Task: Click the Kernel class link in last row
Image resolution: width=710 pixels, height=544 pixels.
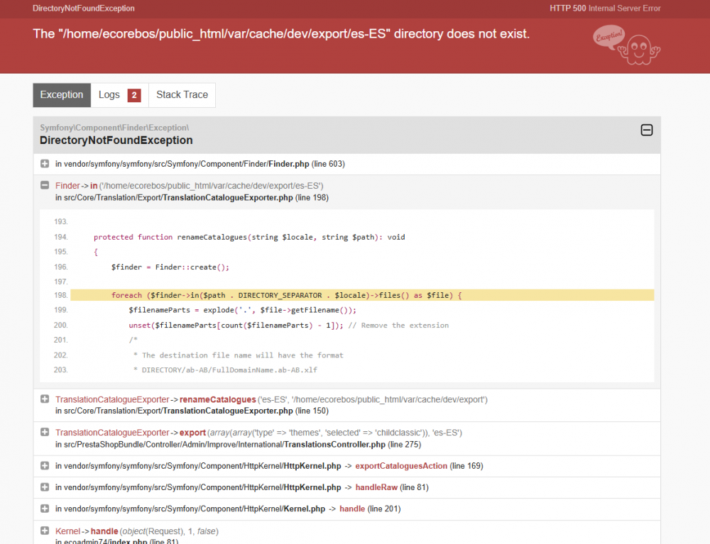Action: (x=67, y=531)
